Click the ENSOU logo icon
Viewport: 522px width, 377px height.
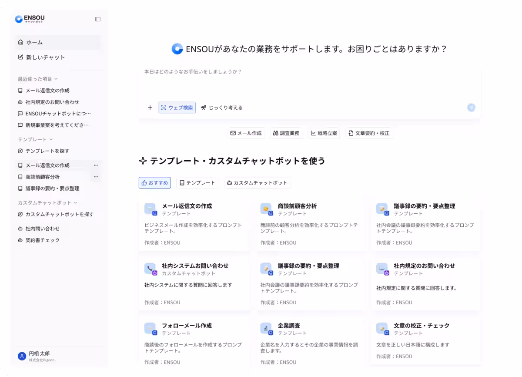point(17,19)
